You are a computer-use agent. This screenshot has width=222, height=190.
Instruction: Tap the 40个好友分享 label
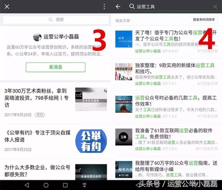(x=207, y=149)
